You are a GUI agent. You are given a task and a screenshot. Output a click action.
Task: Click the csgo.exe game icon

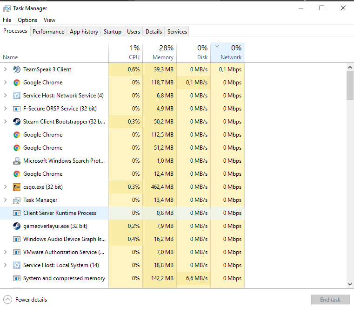16,187
